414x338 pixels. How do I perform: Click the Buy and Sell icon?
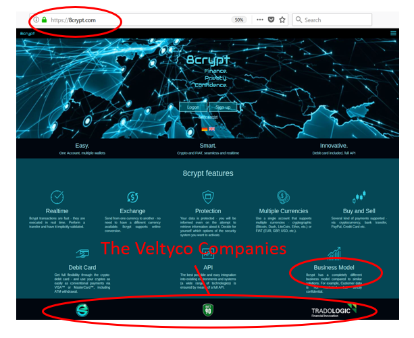[359, 196]
